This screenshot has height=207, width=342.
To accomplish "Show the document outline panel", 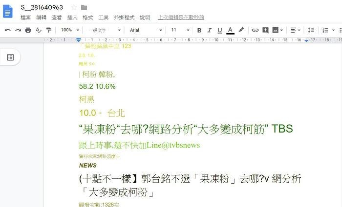I will (x=10, y=57).
